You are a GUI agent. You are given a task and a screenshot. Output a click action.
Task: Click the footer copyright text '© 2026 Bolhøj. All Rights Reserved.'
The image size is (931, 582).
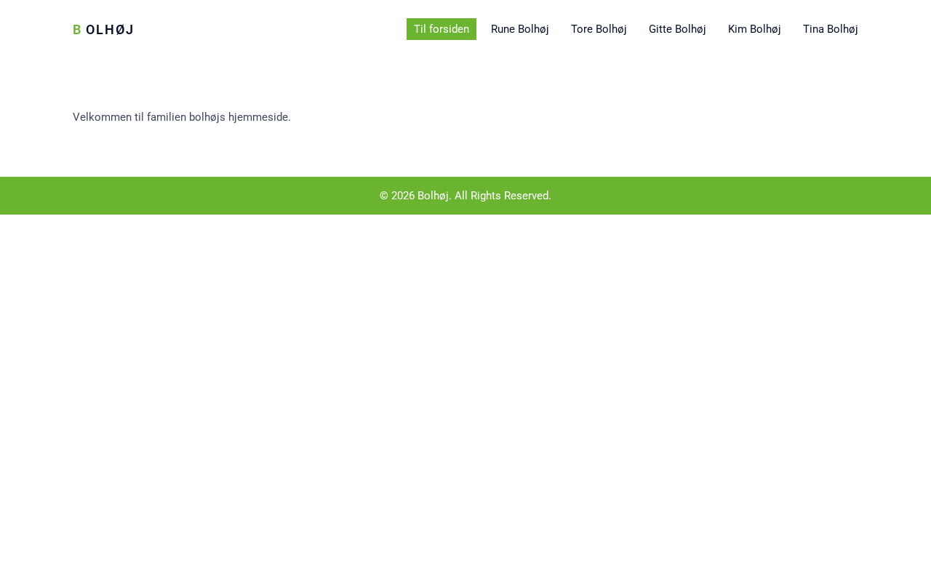tap(465, 196)
